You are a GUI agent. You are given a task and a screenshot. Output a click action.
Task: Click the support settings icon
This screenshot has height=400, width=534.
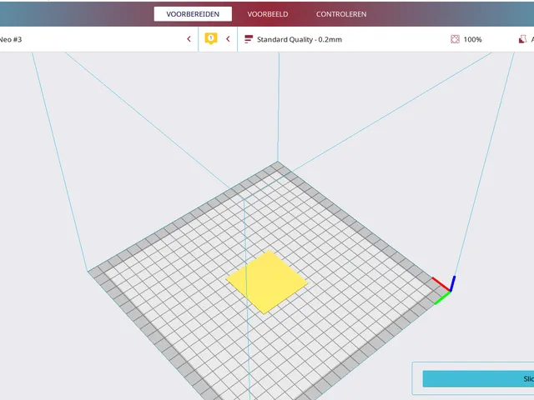(522, 39)
